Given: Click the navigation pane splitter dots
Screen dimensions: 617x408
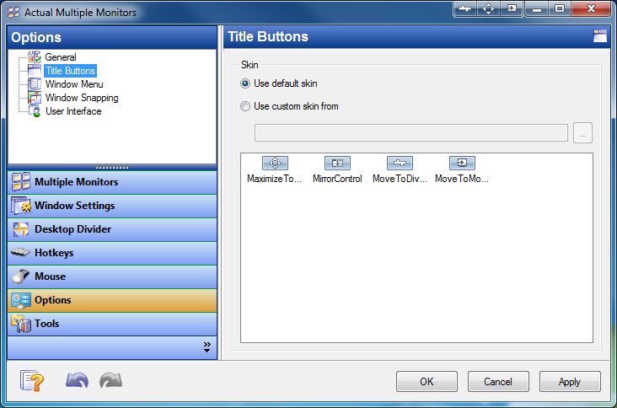Looking at the screenshot, I should [112, 168].
